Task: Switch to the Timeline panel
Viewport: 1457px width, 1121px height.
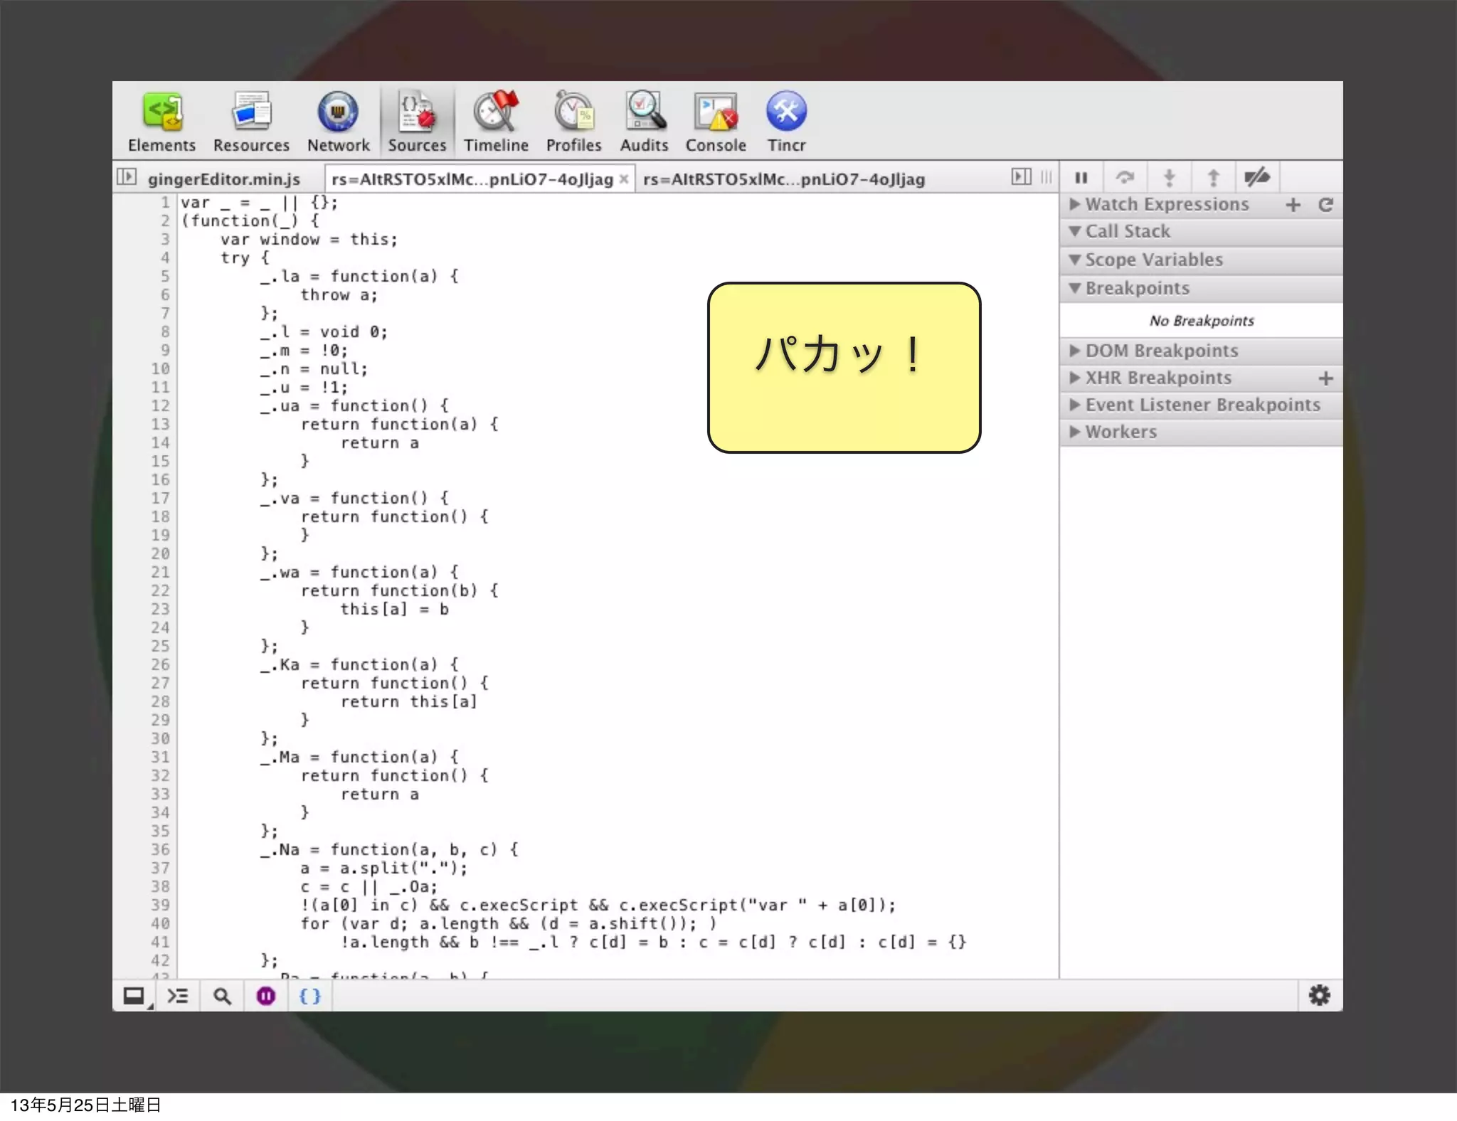Action: click(x=496, y=121)
